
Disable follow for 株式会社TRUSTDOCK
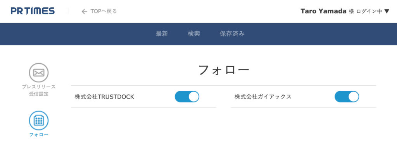(x=187, y=97)
